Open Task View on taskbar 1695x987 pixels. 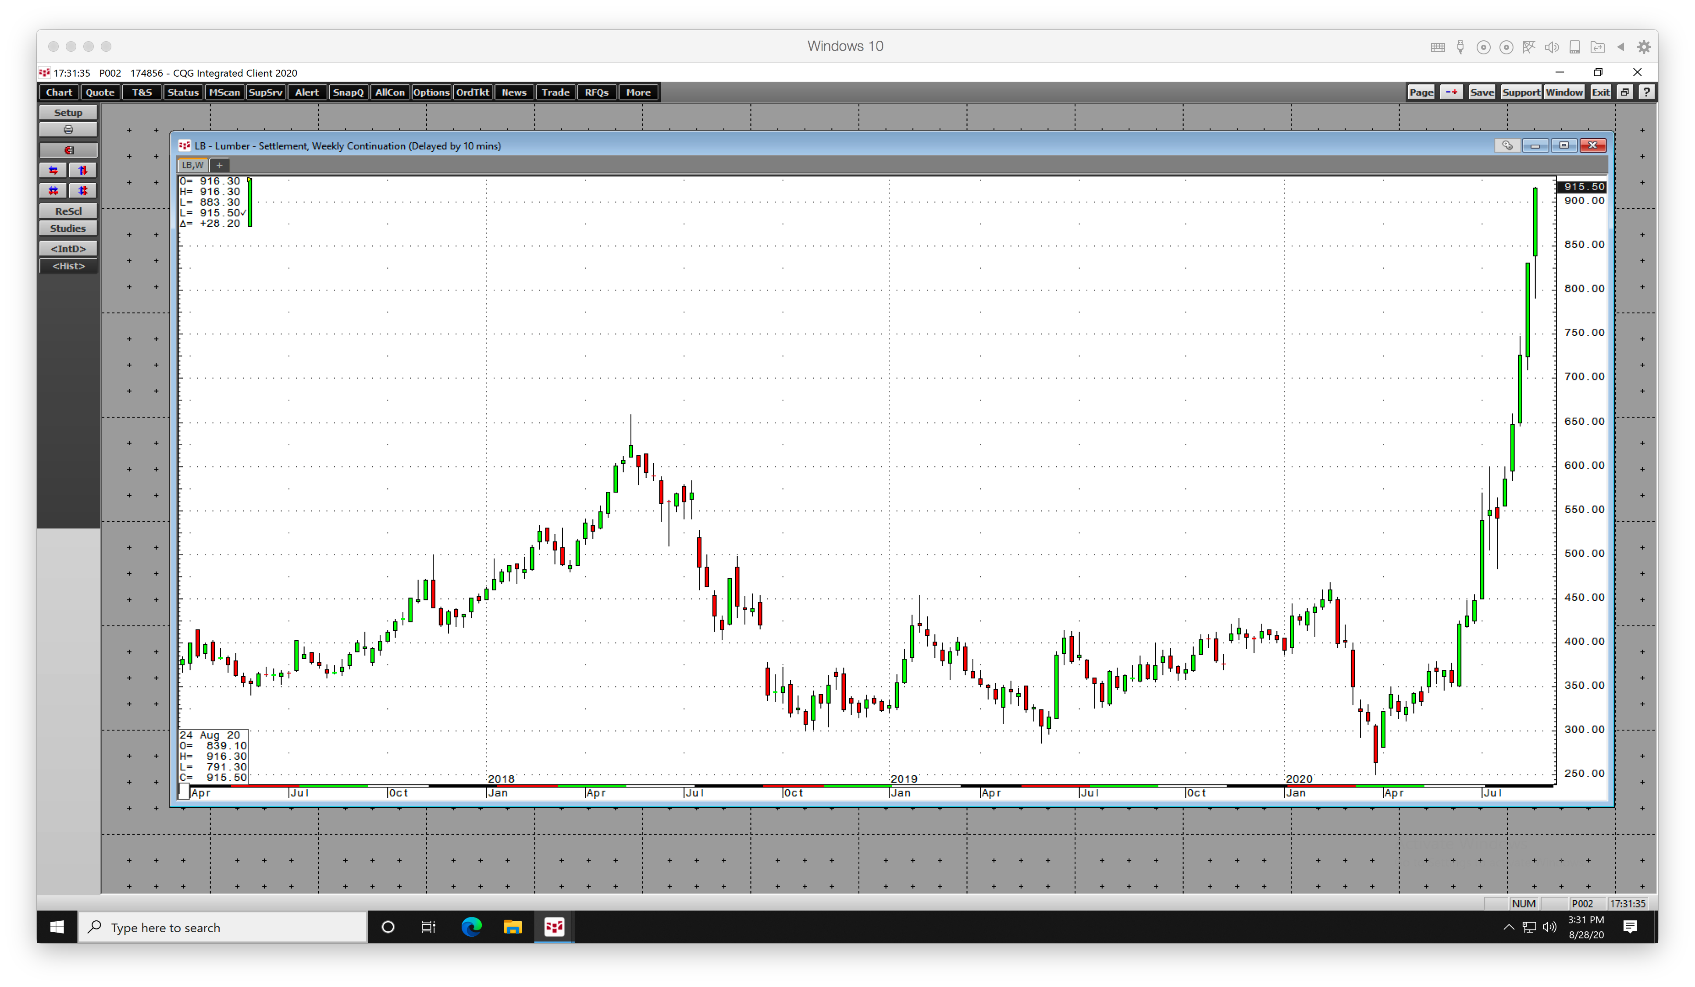click(428, 927)
